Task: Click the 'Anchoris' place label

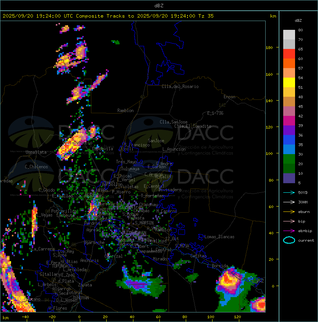Action: (x=89, y=260)
